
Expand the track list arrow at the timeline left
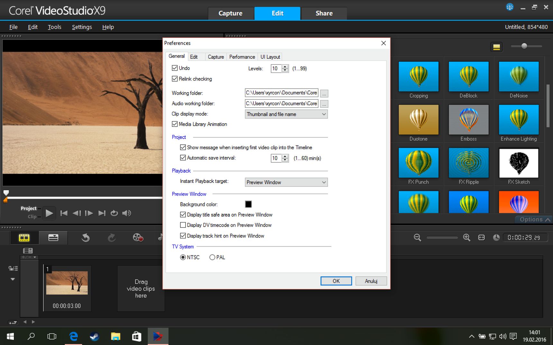pyautogui.click(x=13, y=279)
